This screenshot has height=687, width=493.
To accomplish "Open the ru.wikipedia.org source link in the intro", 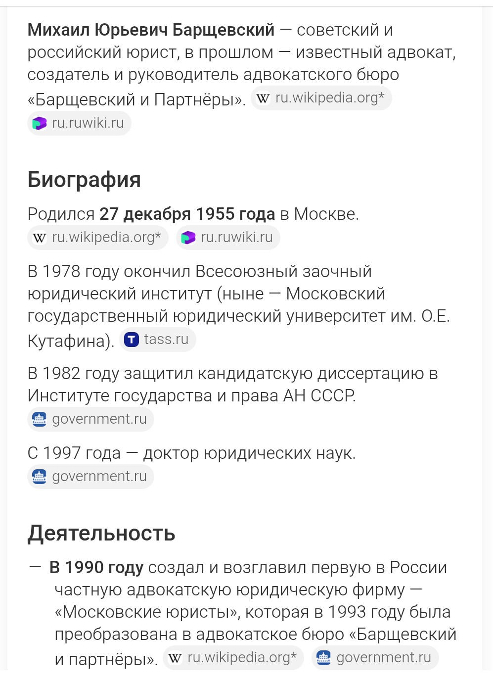I will 330,98.
